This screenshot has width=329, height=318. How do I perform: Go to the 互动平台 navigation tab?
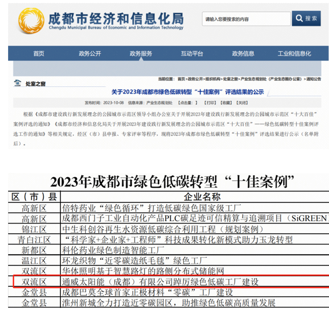click(x=192, y=54)
